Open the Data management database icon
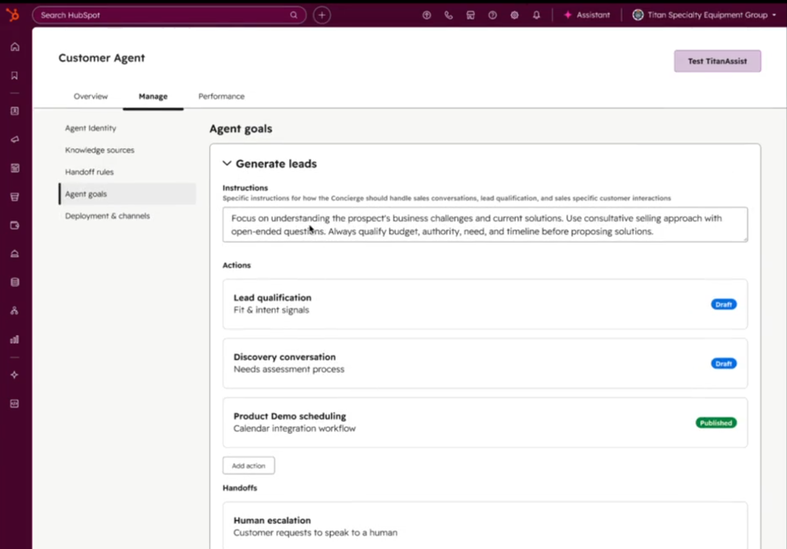Image resolution: width=787 pixels, height=549 pixels. tap(15, 282)
